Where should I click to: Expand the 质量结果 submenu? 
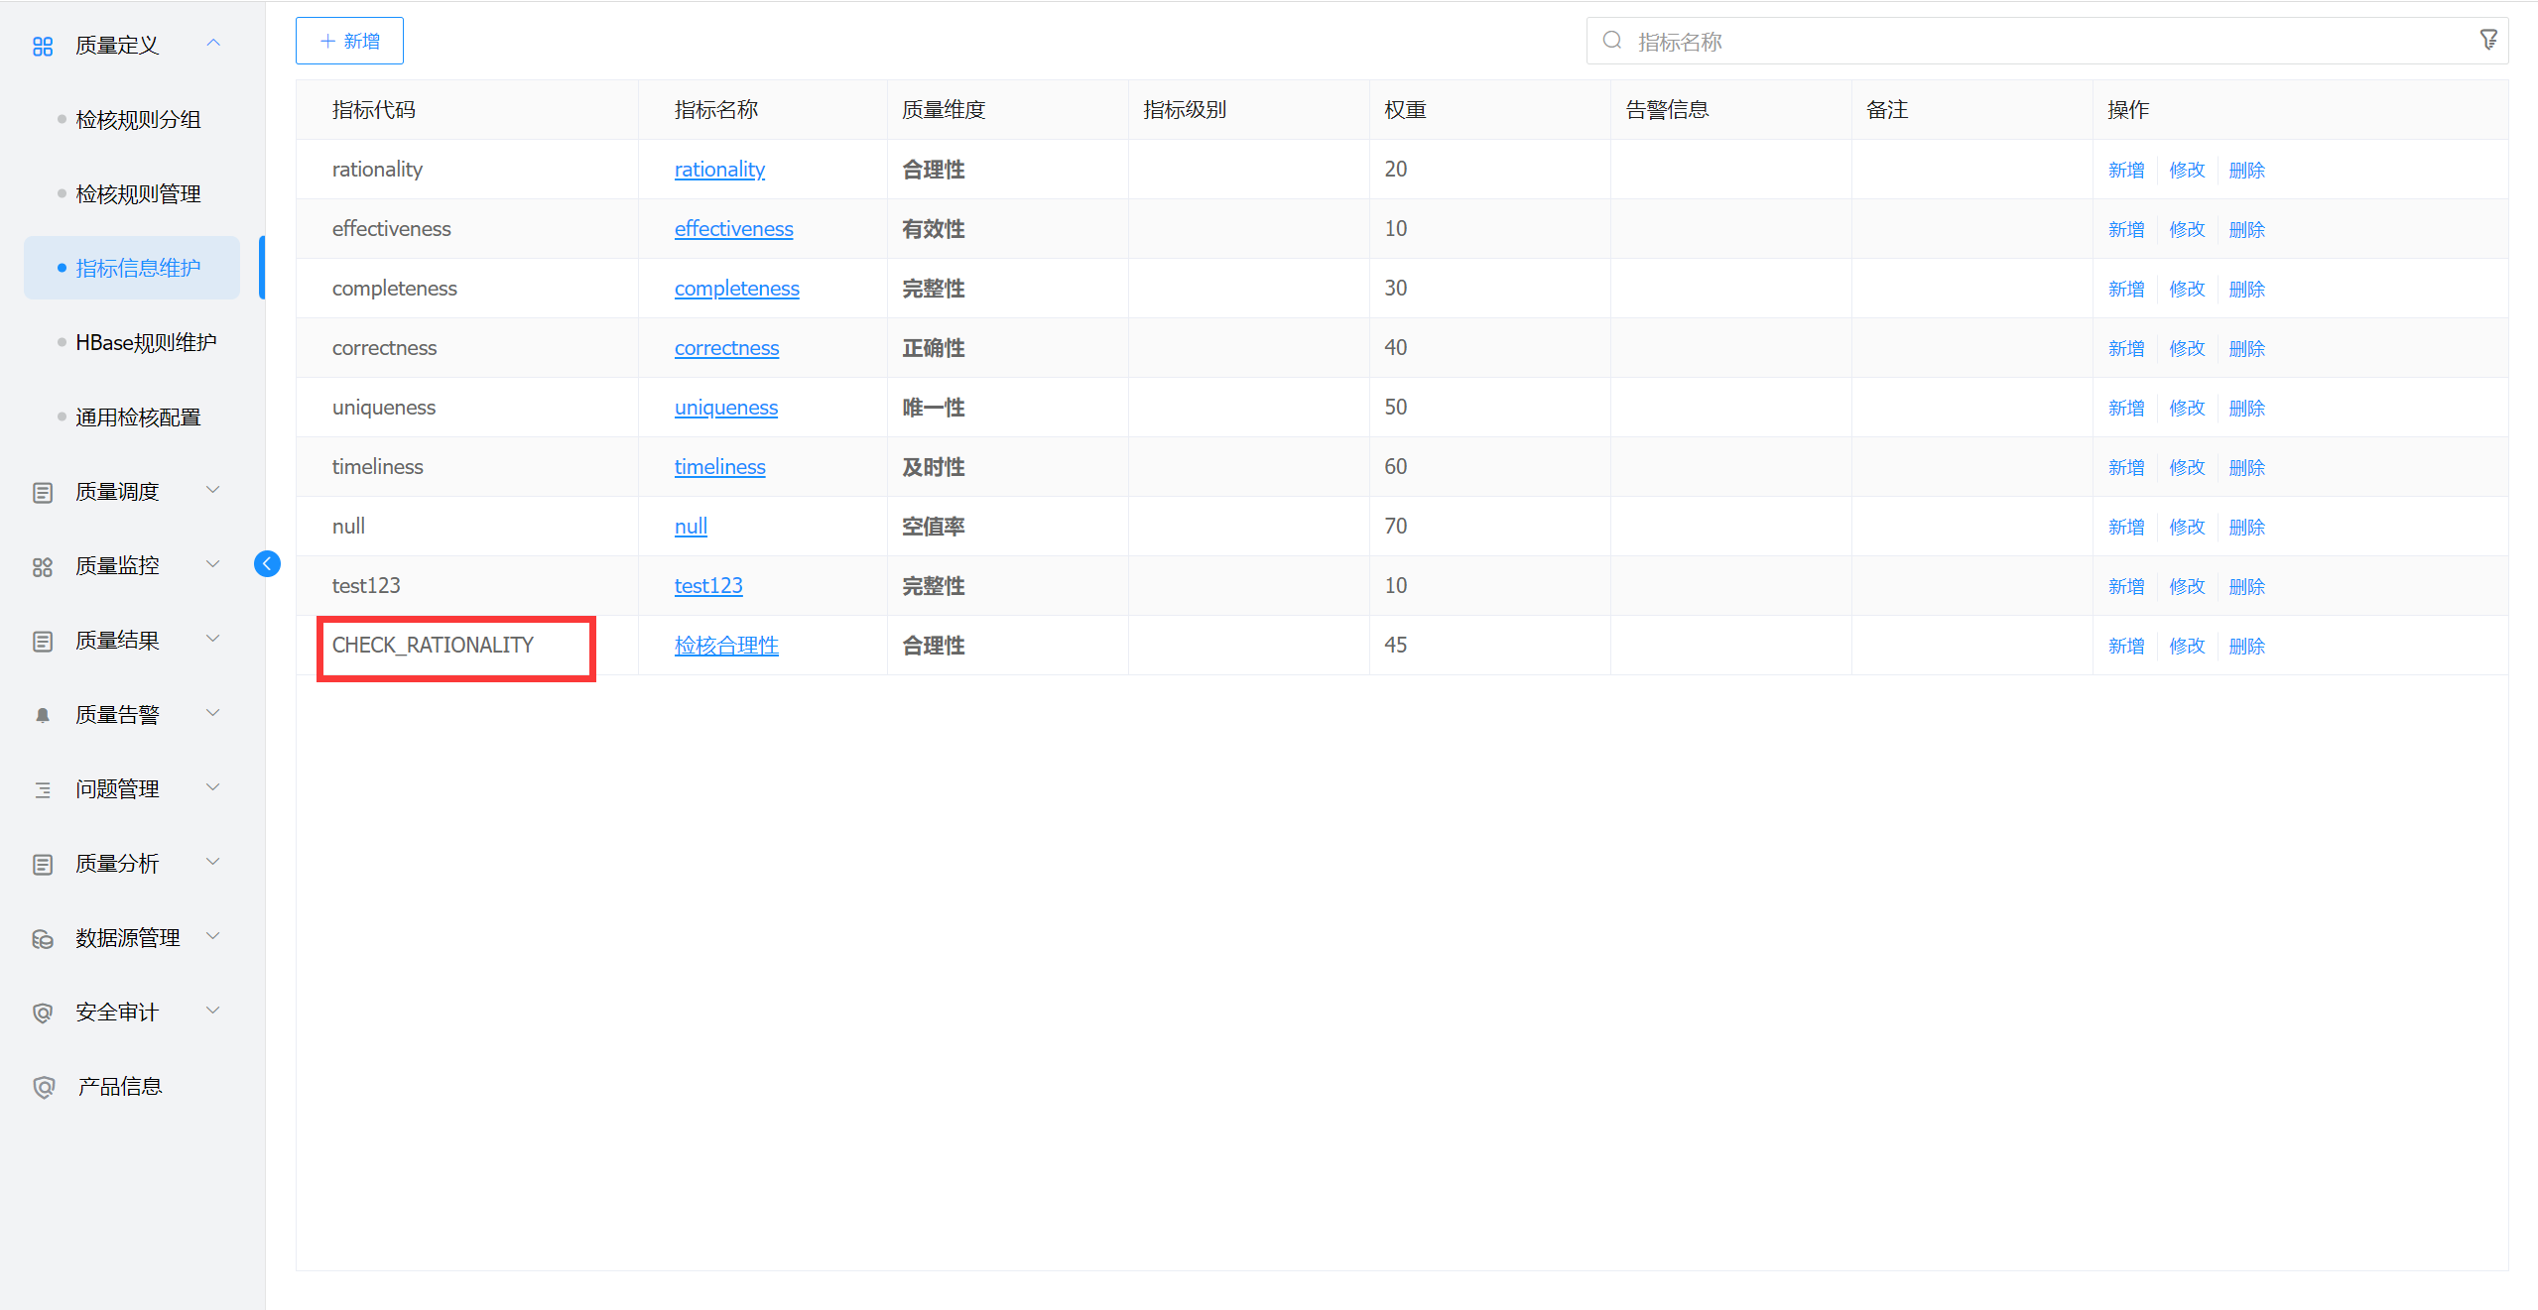213,639
